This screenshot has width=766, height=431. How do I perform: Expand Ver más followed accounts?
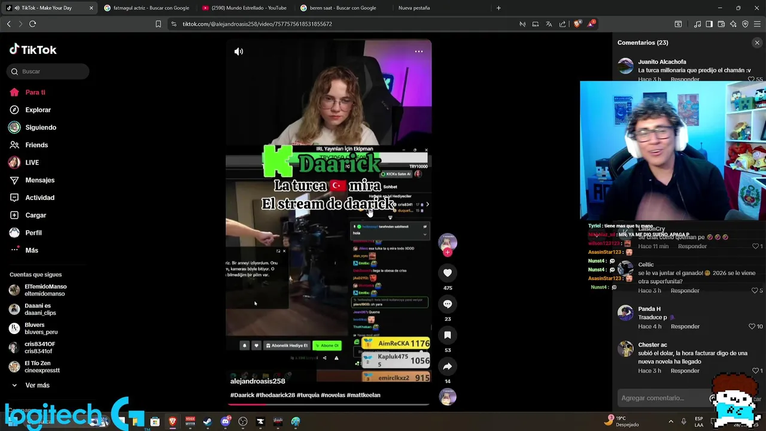pyautogui.click(x=37, y=386)
